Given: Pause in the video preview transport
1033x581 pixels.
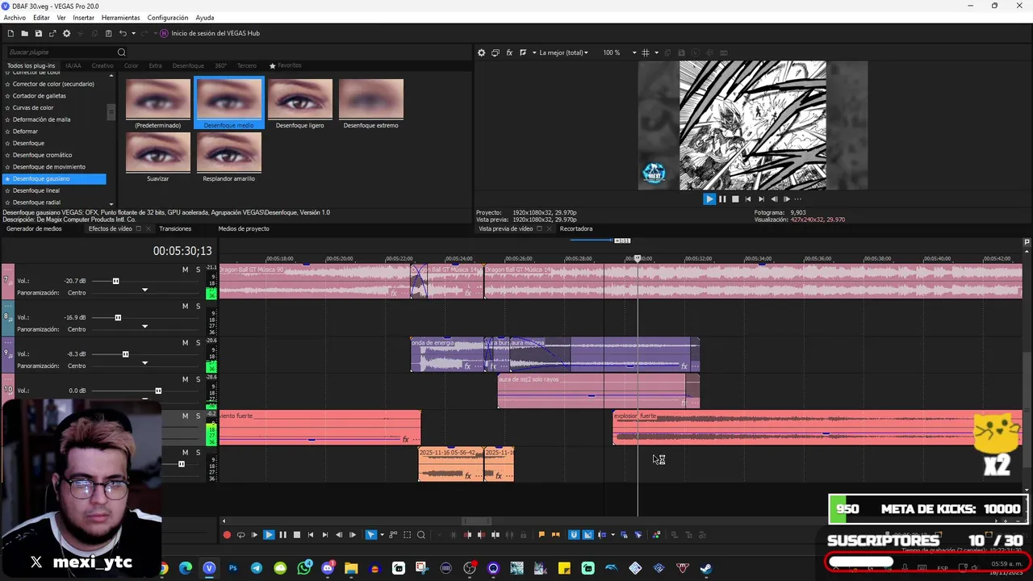Looking at the screenshot, I should pos(722,199).
